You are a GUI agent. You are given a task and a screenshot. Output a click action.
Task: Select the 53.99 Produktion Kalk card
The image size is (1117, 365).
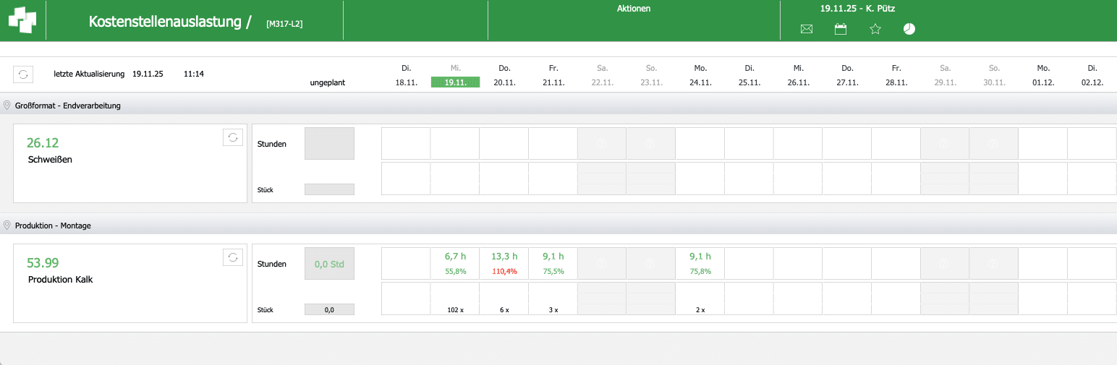pos(130,283)
